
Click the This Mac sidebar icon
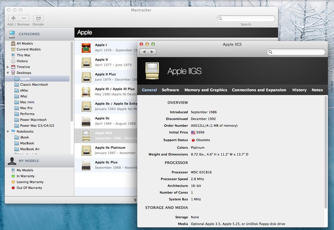pyautogui.click(x=13, y=55)
